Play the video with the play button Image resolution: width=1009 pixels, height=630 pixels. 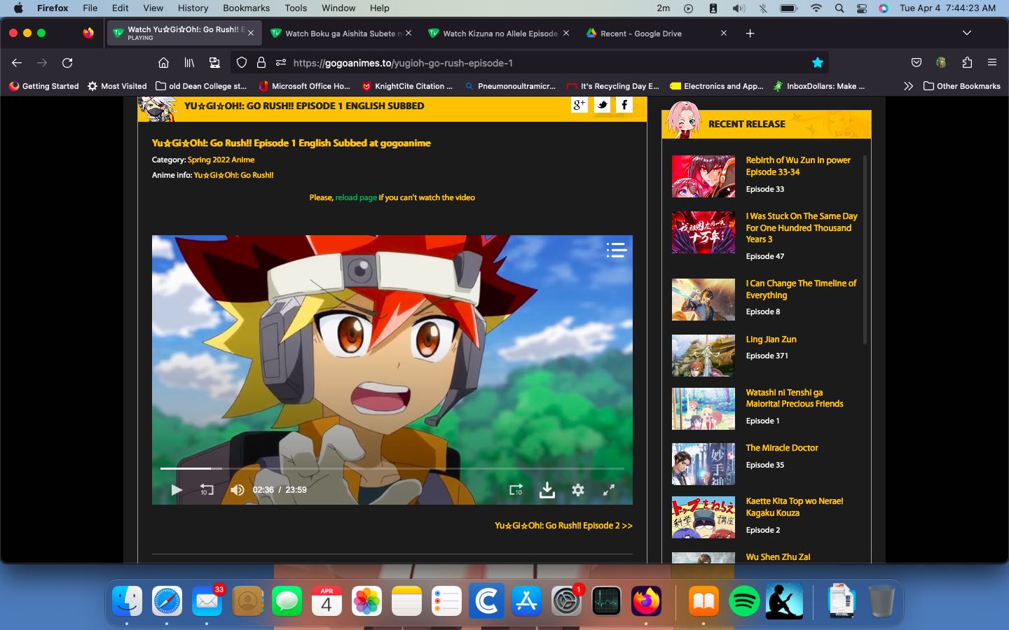pos(177,490)
